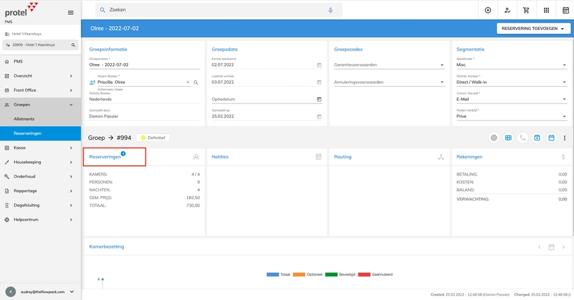This screenshot has width=574, height=300.
Task: Click the Reservering Toevoegen button
Action: click(x=533, y=29)
